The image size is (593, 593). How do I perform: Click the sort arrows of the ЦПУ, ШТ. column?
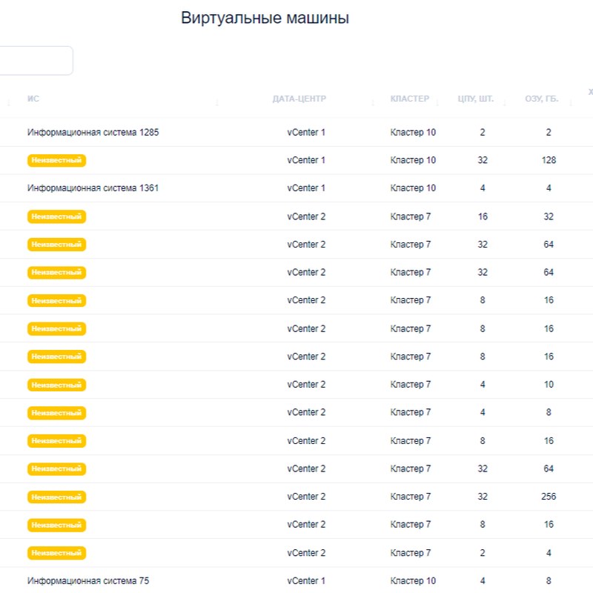[x=505, y=102]
